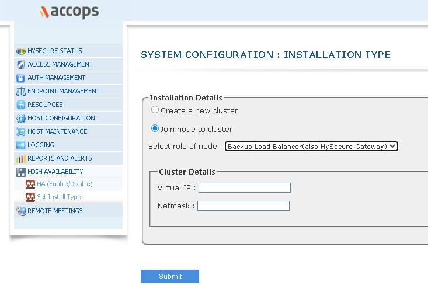This screenshot has height=289, width=428.
Task: Open Host Maintenance menu
Action: (x=68, y=131)
